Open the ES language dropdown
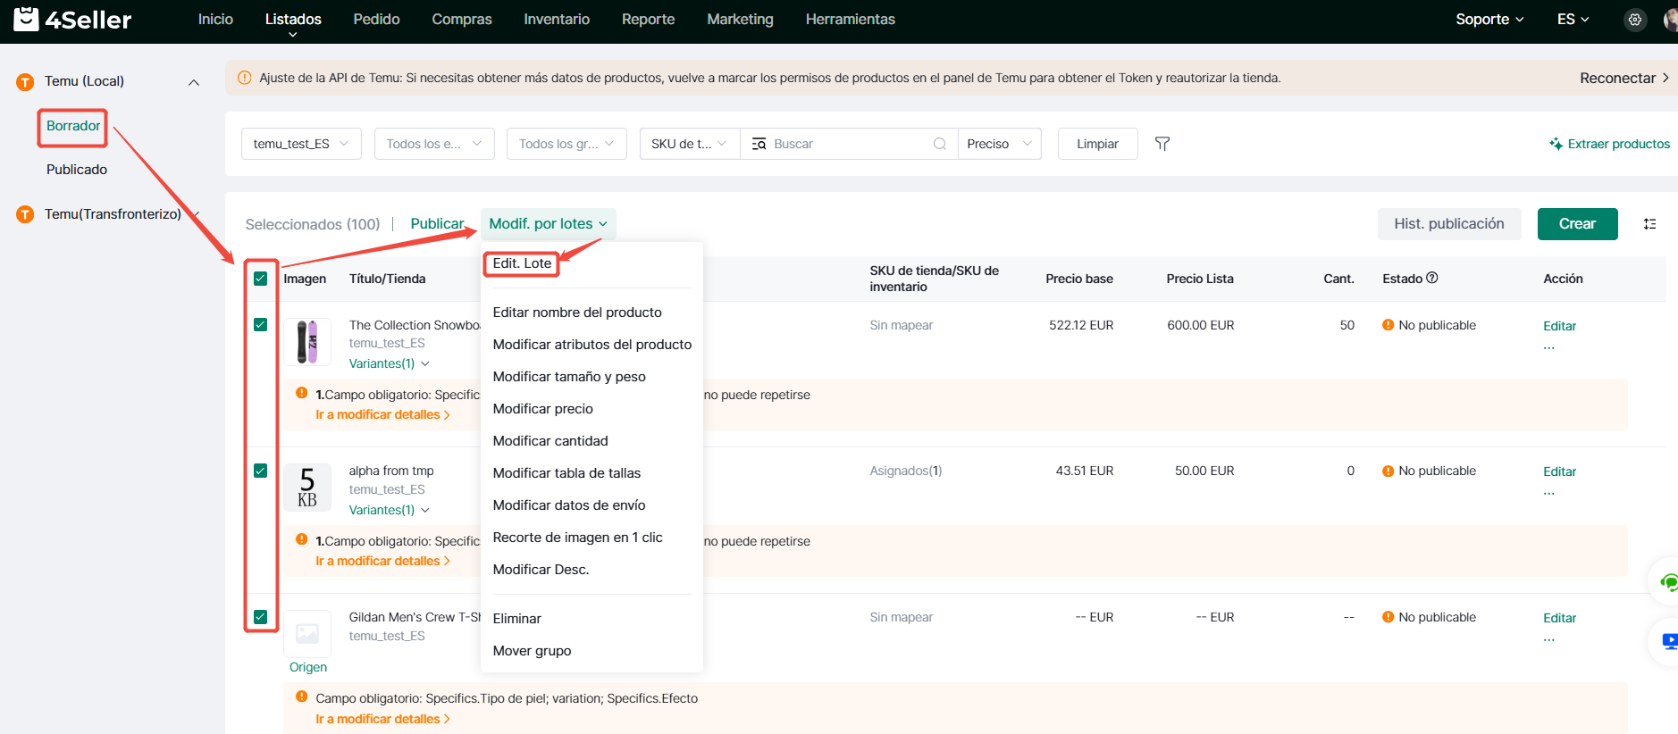Viewport: 1678px width, 734px height. (1573, 20)
